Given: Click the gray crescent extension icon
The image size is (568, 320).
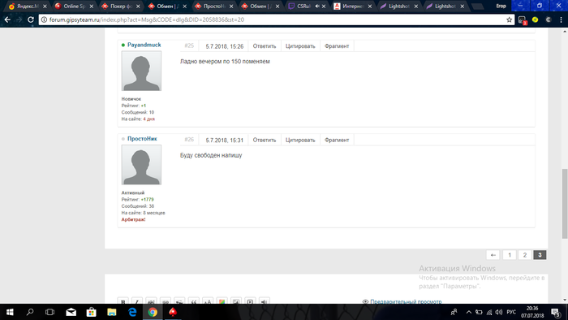Looking at the screenshot, I should (x=548, y=19).
